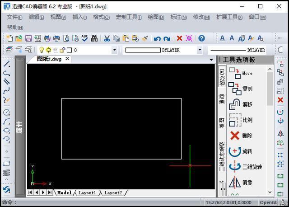
Task: Cut selection with the scissors icon
Action: coord(107,38)
